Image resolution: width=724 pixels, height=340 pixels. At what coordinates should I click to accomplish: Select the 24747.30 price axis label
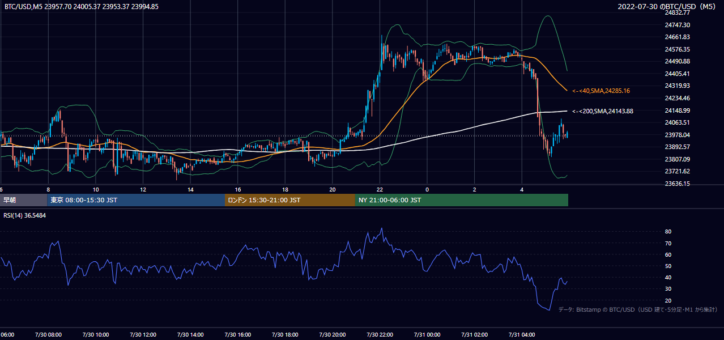pos(677,25)
